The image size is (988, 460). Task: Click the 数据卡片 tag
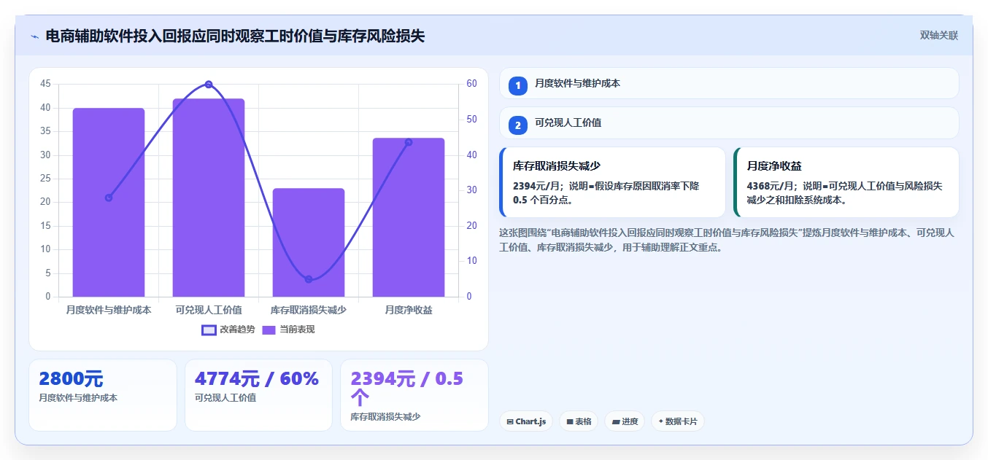click(x=677, y=421)
